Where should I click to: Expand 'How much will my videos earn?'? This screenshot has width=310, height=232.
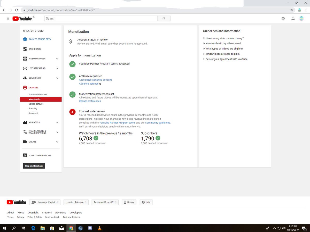point(222,43)
